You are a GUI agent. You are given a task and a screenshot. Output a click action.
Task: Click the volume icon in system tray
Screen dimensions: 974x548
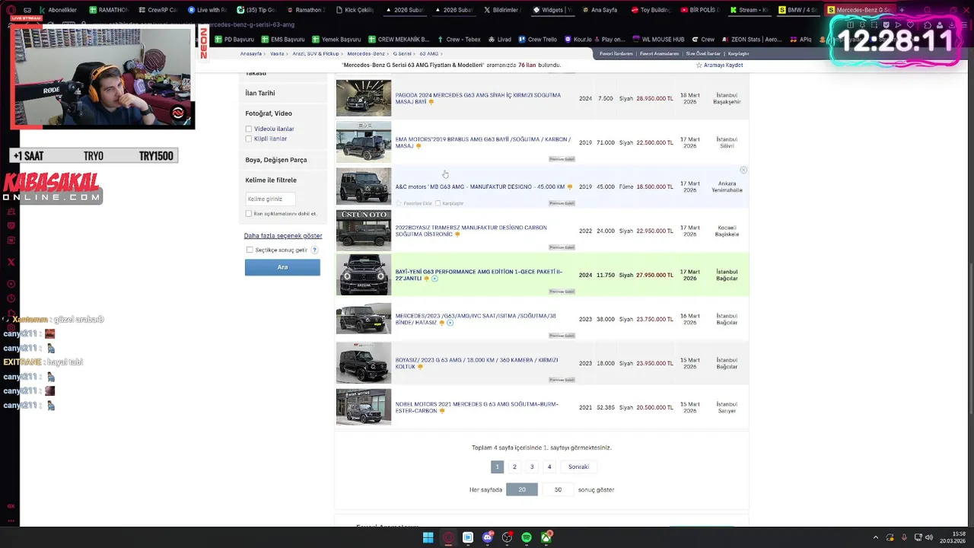(928, 538)
